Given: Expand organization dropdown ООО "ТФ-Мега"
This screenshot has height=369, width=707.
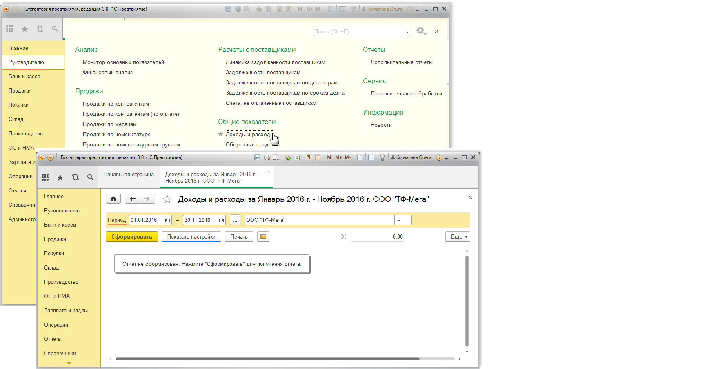Looking at the screenshot, I should (x=399, y=220).
